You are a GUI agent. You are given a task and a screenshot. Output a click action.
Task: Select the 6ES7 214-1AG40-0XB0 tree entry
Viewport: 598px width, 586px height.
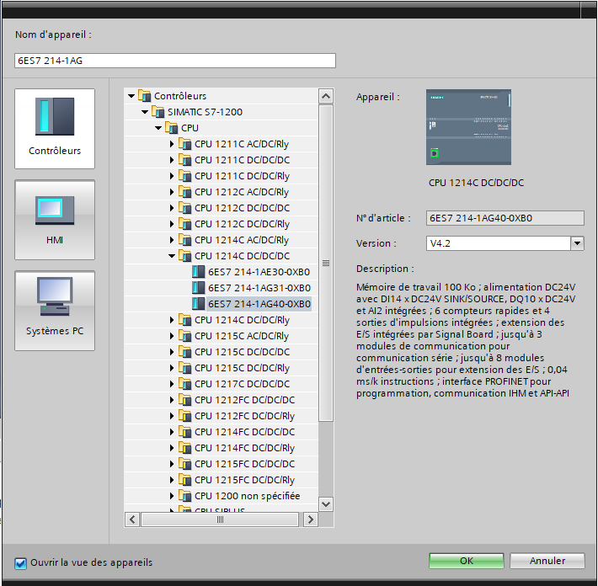tap(259, 304)
